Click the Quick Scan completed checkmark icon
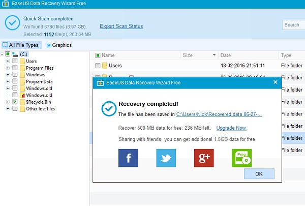This screenshot has height=206, width=305. click(12, 23)
